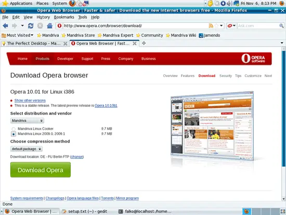
Task: Go back with the Back arrow button
Action: click(6, 26)
